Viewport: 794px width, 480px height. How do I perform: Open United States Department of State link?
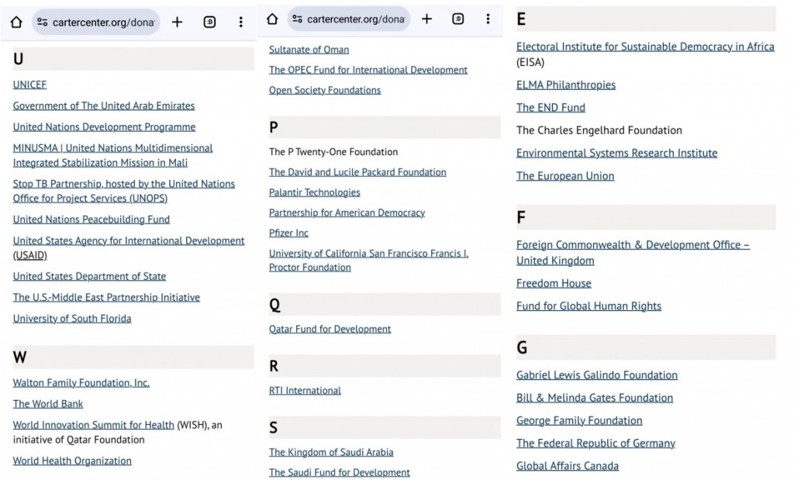pyautogui.click(x=90, y=277)
